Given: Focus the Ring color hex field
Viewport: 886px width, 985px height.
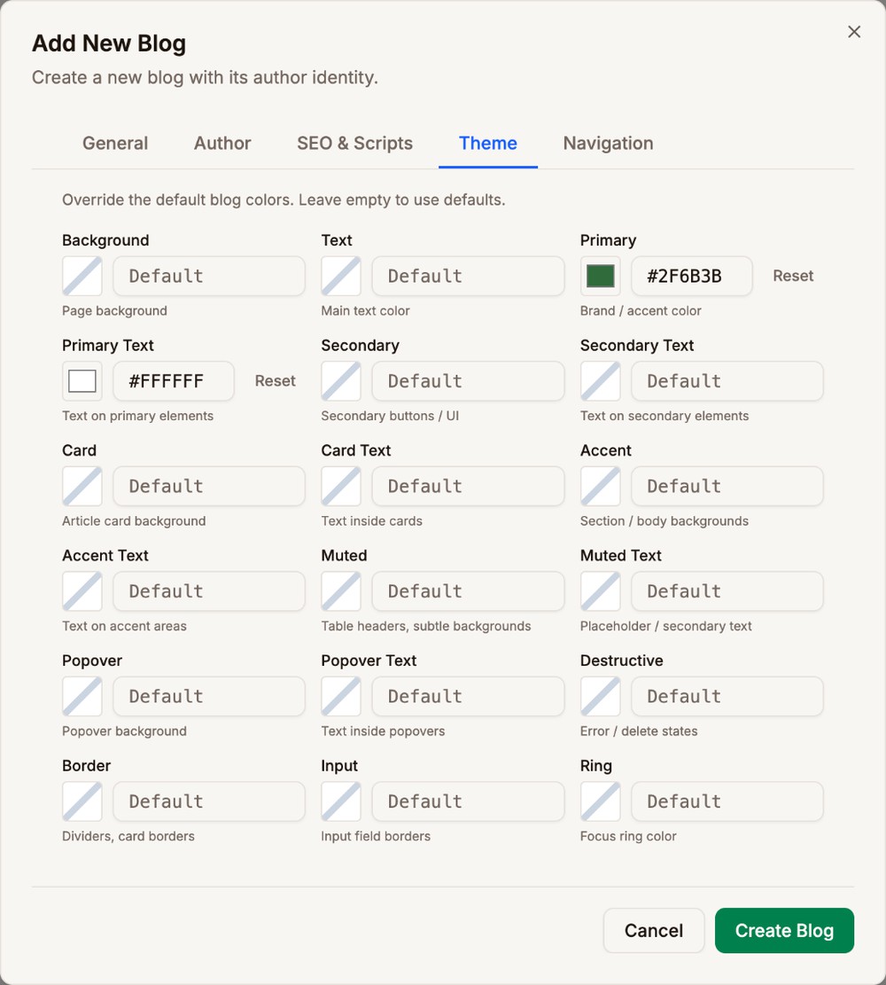Looking at the screenshot, I should coord(727,801).
